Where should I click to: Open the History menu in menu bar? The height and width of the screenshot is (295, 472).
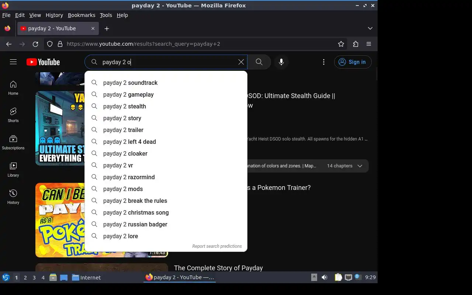[54, 15]
